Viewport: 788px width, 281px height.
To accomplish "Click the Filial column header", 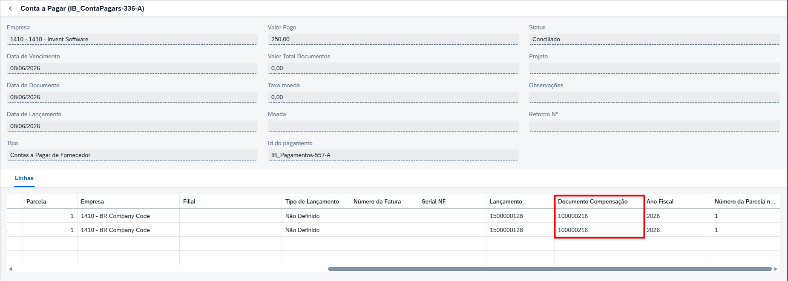I will click(x=231, y=201).
